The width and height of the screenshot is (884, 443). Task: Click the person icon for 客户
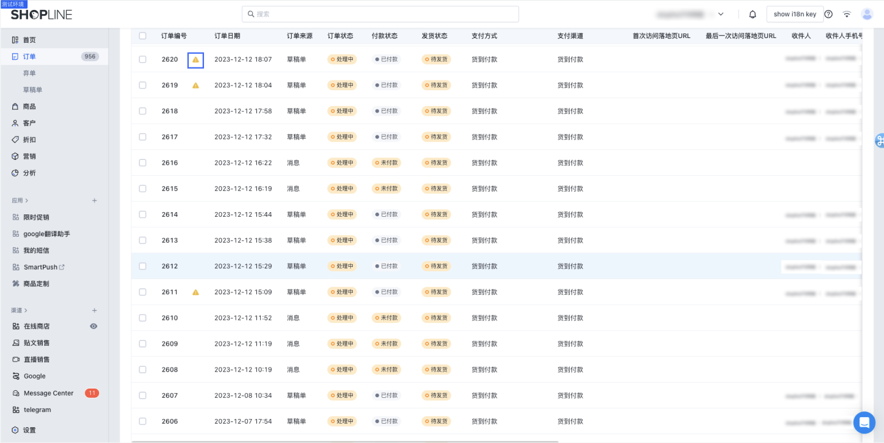pyautogui.click(x=15, y=123)
